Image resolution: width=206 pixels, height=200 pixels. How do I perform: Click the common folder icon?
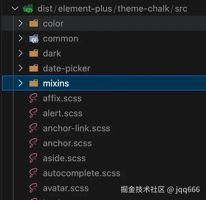coord(33,38)
